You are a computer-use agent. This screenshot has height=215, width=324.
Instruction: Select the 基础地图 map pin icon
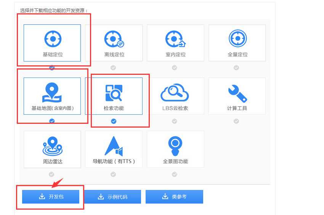pos(52,92)
